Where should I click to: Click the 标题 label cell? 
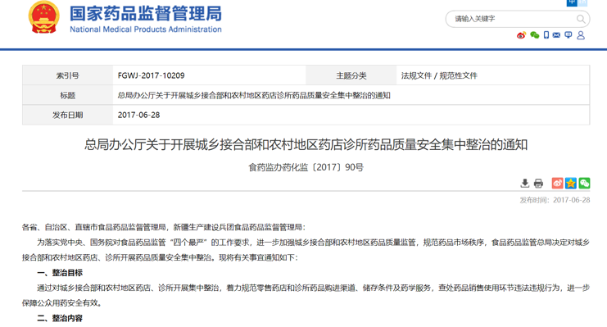(67, 95)
